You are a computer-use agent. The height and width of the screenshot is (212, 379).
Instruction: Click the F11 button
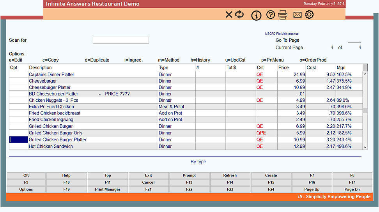click(108, 182)
